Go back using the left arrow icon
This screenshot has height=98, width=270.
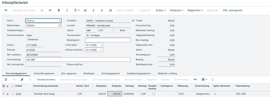[x=6, y=10]
